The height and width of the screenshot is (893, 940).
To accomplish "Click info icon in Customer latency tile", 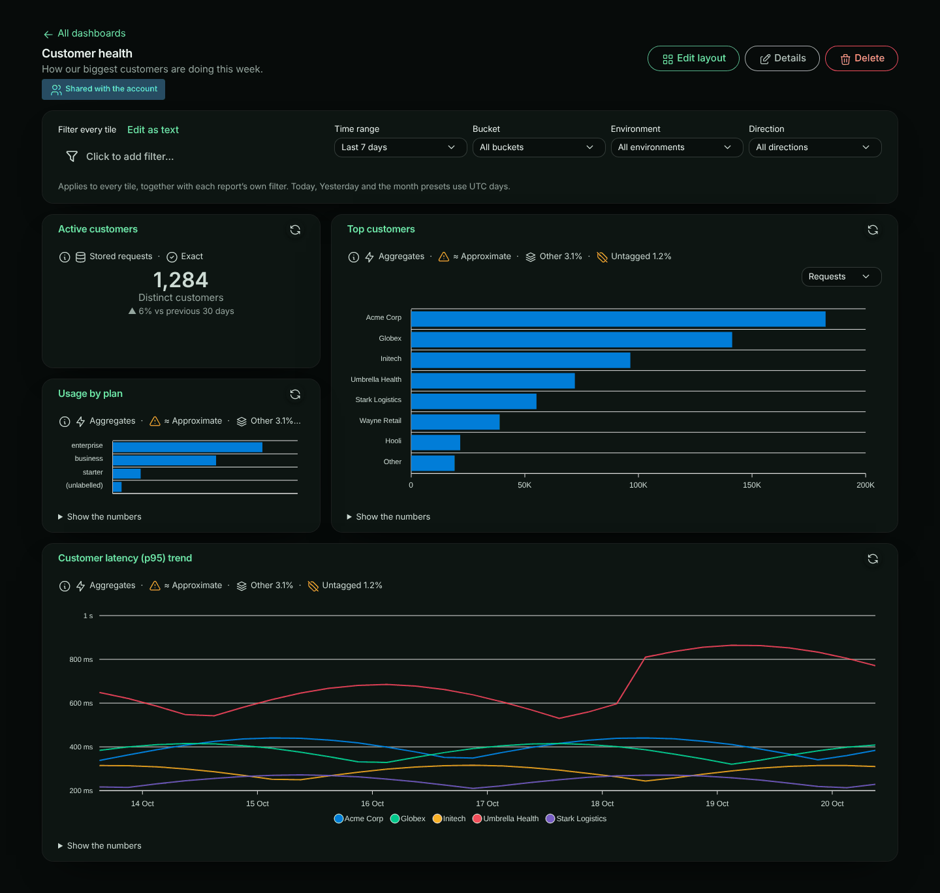I will point(65,586).
